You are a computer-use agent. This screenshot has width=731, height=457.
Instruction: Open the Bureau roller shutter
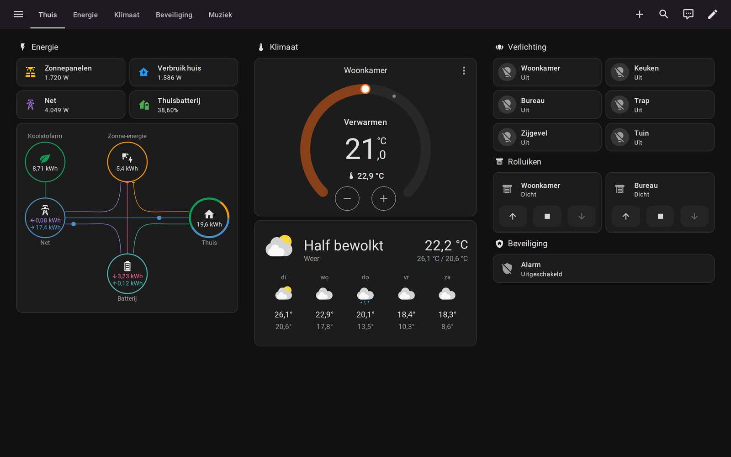tap(625, 216)
